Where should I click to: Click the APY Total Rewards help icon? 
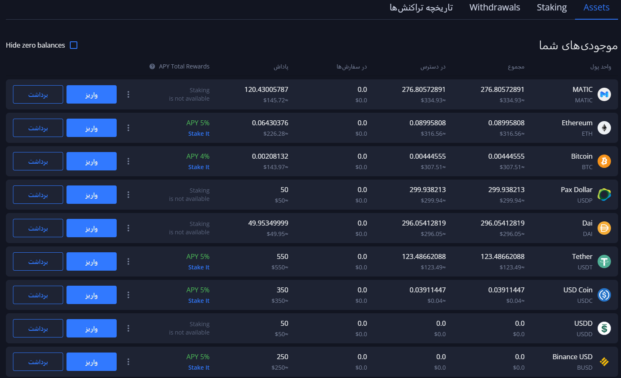152,66
